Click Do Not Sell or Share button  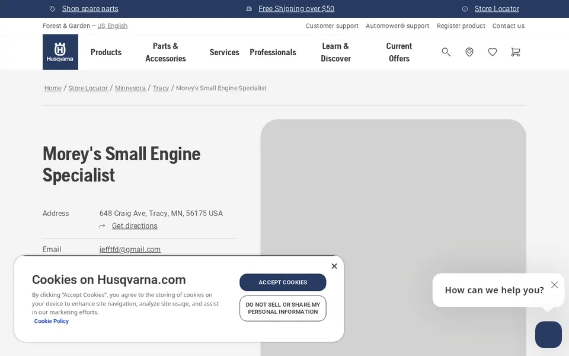click(x=283, y=309)
